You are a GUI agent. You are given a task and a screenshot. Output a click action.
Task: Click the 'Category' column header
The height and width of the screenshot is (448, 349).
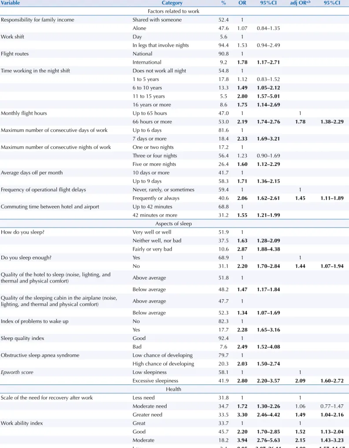172,3
